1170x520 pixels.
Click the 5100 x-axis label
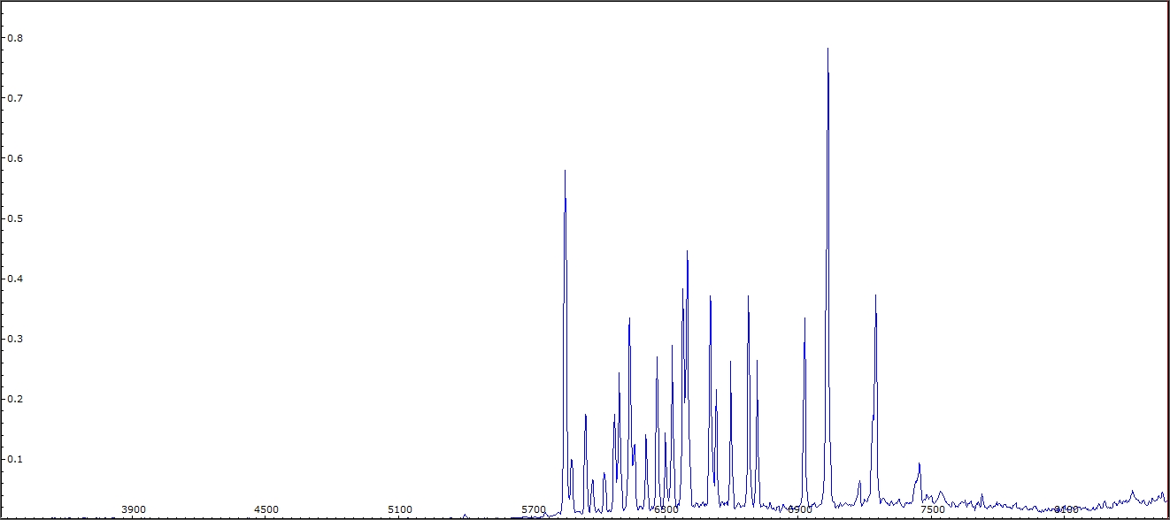(400, 509)
